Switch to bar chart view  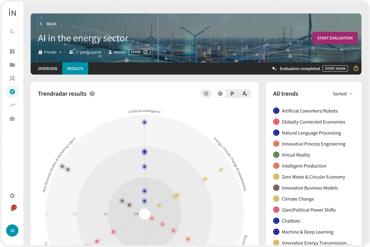coord(232,94)
